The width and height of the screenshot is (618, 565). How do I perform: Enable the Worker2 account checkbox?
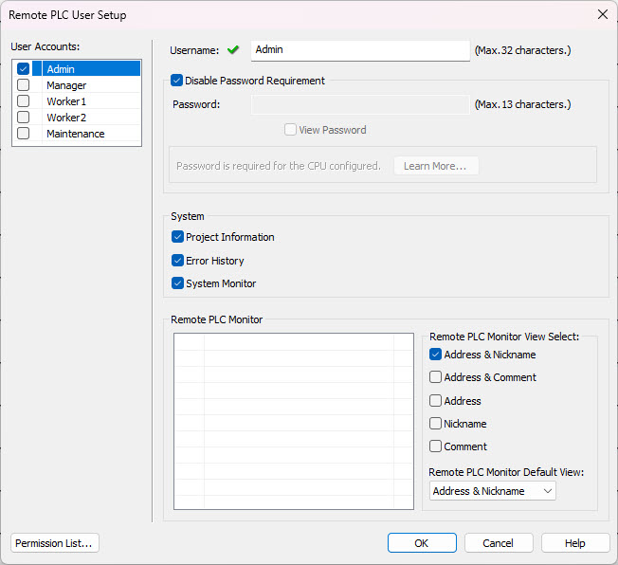24,118
